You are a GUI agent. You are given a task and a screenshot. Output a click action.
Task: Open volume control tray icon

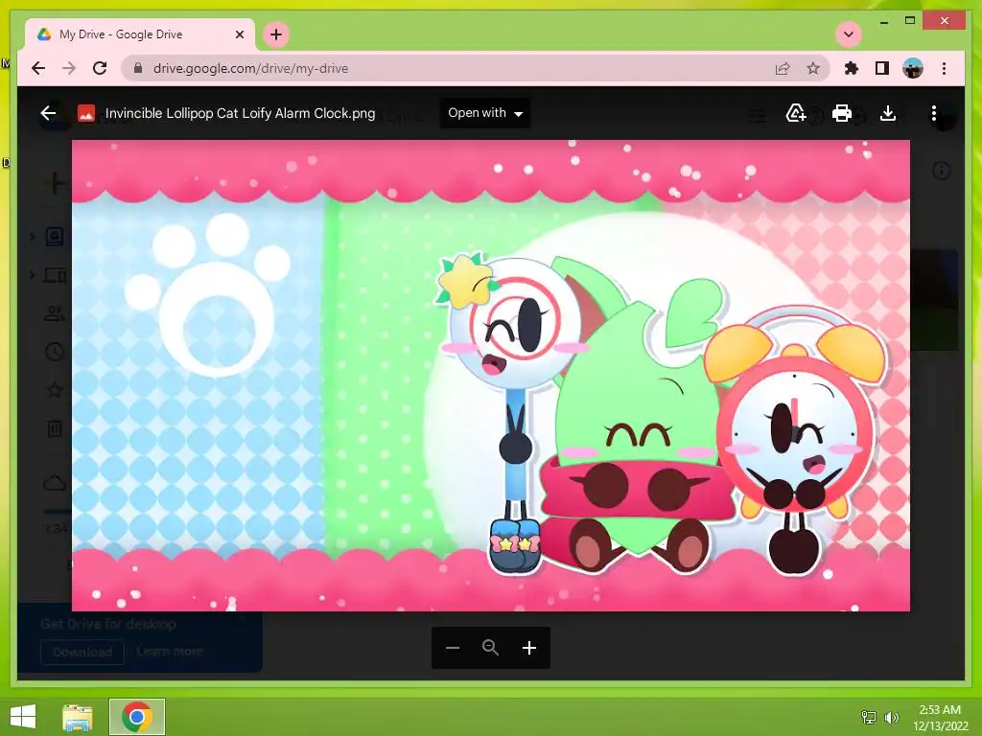tap(891, 717)
